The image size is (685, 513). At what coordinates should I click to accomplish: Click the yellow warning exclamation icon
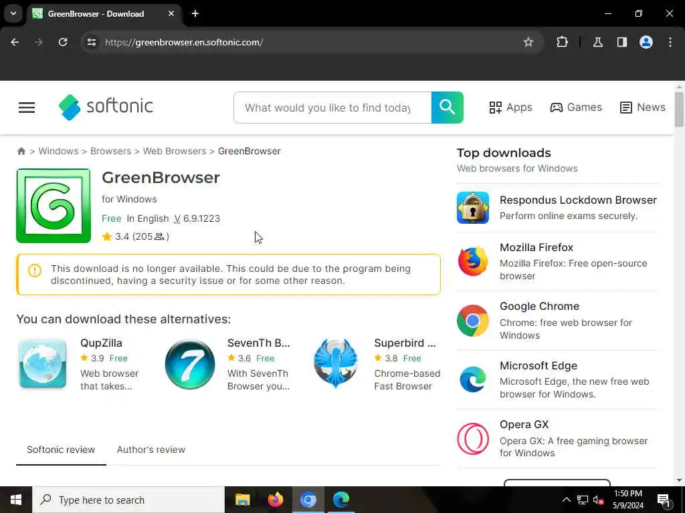point(35,271)
